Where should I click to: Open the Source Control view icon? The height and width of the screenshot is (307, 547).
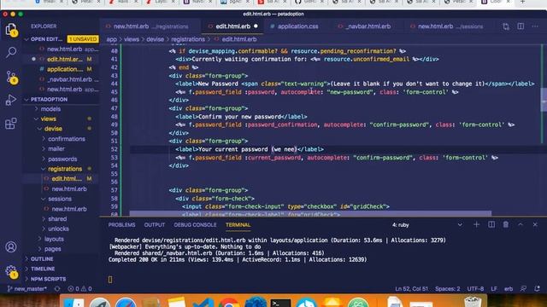pyautogui.click(x=11, y=78)
